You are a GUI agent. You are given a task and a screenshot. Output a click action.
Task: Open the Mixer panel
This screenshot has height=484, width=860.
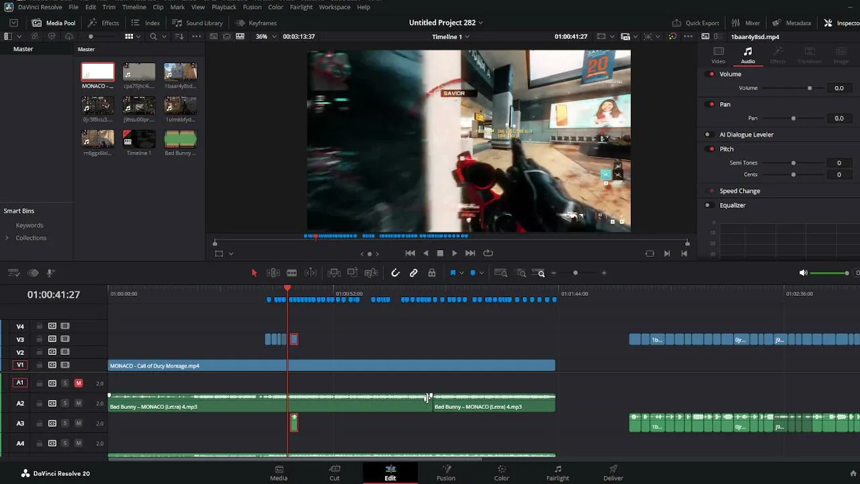click(746, 23)
